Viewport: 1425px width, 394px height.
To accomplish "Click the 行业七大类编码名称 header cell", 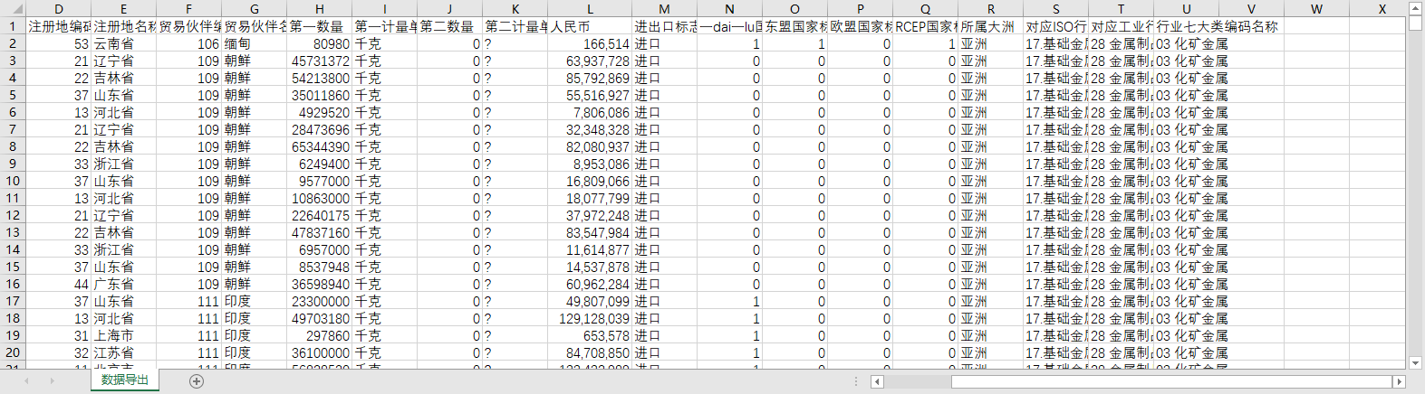I will pyautogui.click(x=1217, y=26).
